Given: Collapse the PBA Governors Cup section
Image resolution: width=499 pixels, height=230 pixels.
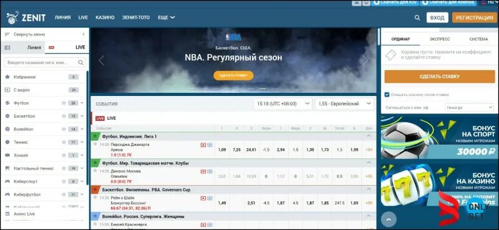Looking at the screenshot, I should tap(369, 189).
